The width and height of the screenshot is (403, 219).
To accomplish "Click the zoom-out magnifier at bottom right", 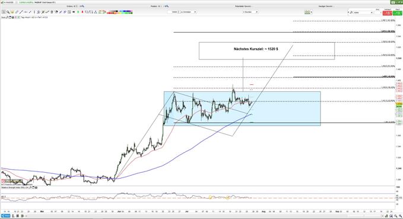I will tap(396, 216).
